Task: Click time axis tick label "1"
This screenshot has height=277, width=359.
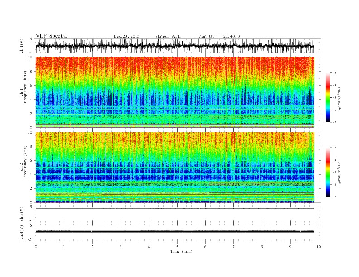Action: (64, 247)
